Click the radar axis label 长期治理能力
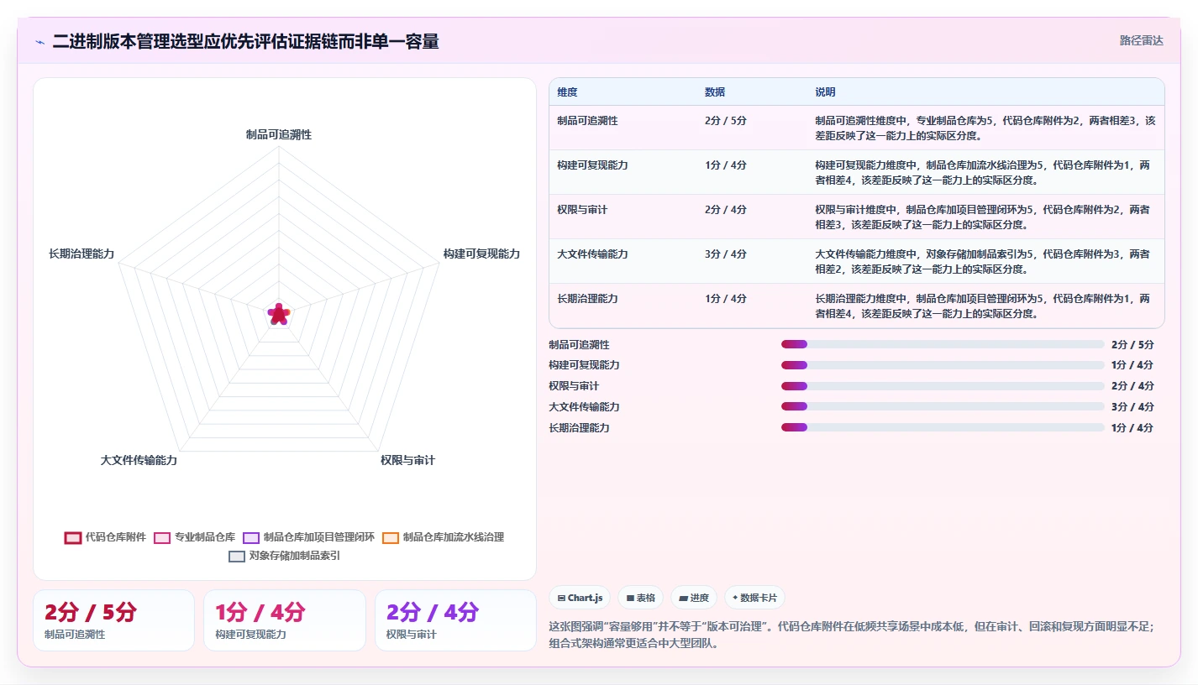The width and height of the screenshot is (1198, 685). point(81,254)
